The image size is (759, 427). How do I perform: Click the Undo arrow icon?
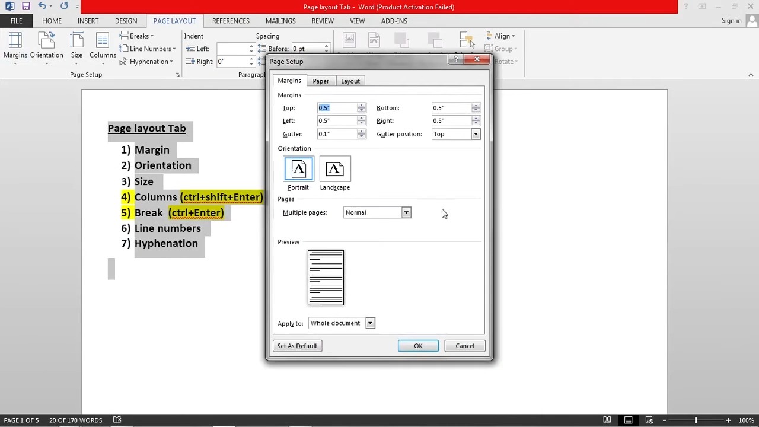coord(42,7)
